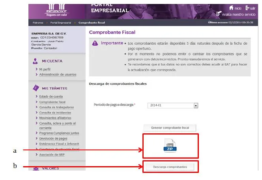This screenshot has width=262, height=180.
Task: Click MI CUENTA section header
Action: point(52,61)
